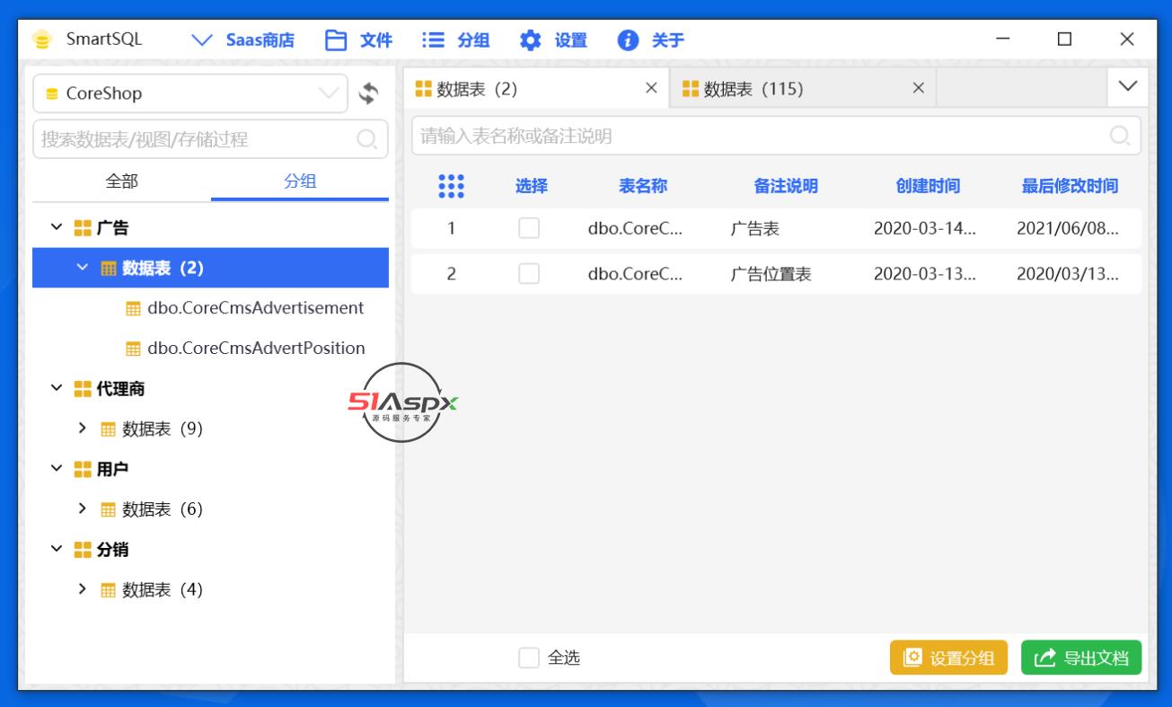Click the 2021/06/08... modified time cell
1172x707 pixels.
click(x=1067, y=229)
